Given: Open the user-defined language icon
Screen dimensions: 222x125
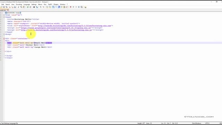Looking at the screenshot, I should click(x=62, y=7).
